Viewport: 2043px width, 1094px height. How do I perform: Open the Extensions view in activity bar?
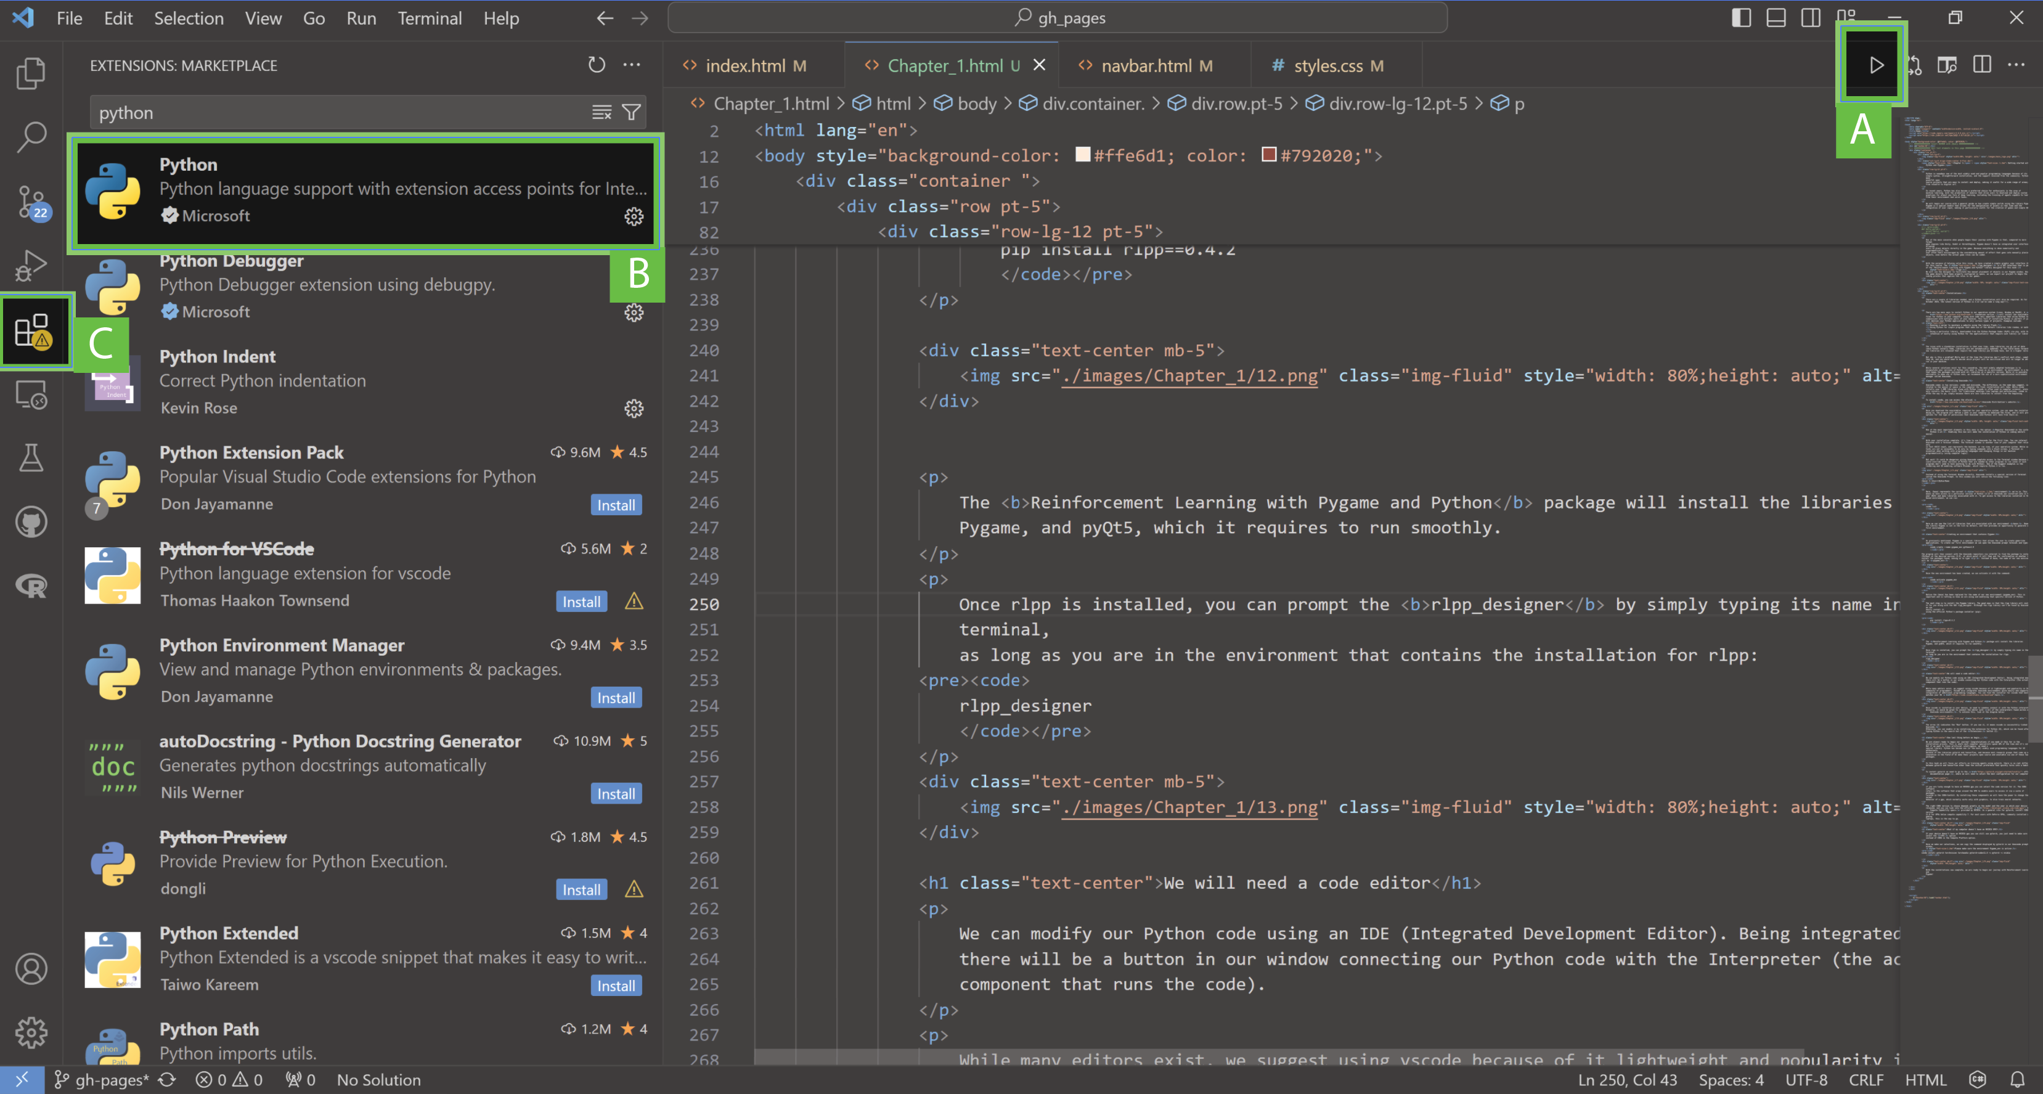[33, 330]
